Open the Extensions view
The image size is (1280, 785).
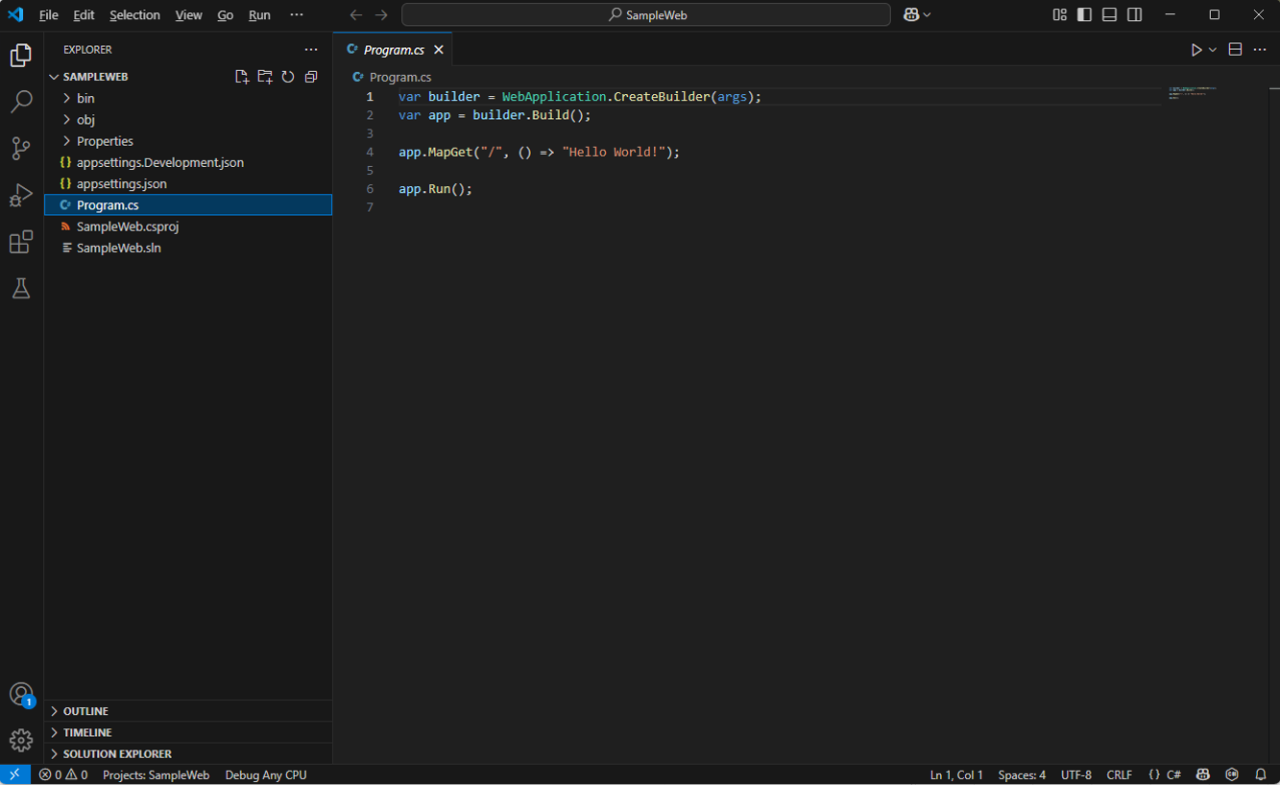click(x=21, y=242)
